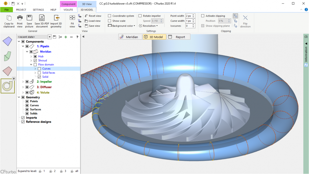
Task: Switch to the Meridian view tab
Action: pyautogui.click(x=130, y=37)
